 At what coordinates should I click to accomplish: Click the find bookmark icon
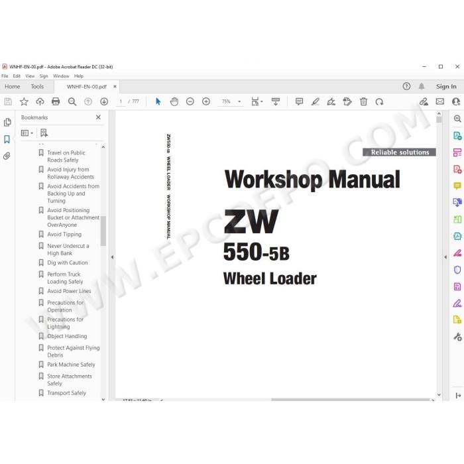click(44, 133)
